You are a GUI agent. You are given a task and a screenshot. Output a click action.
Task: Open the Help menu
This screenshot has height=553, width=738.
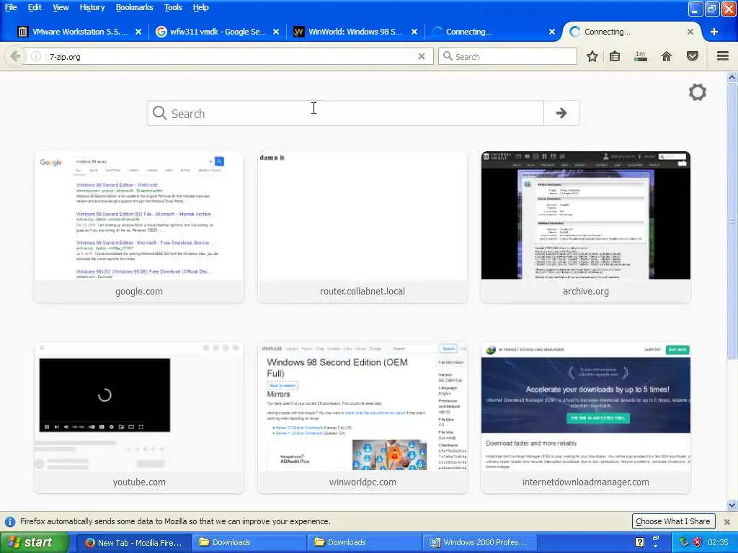[200, 7]
